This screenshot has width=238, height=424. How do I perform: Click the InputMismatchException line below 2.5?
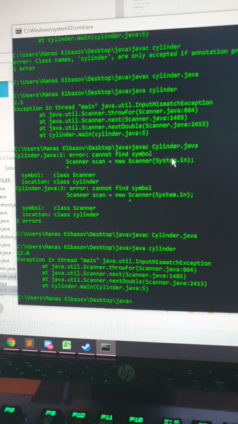pyautogui.click(x=113, y=106)
